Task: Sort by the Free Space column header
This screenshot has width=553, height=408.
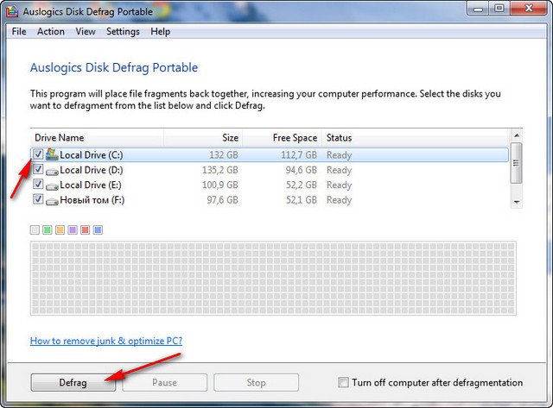Action: 283,138
